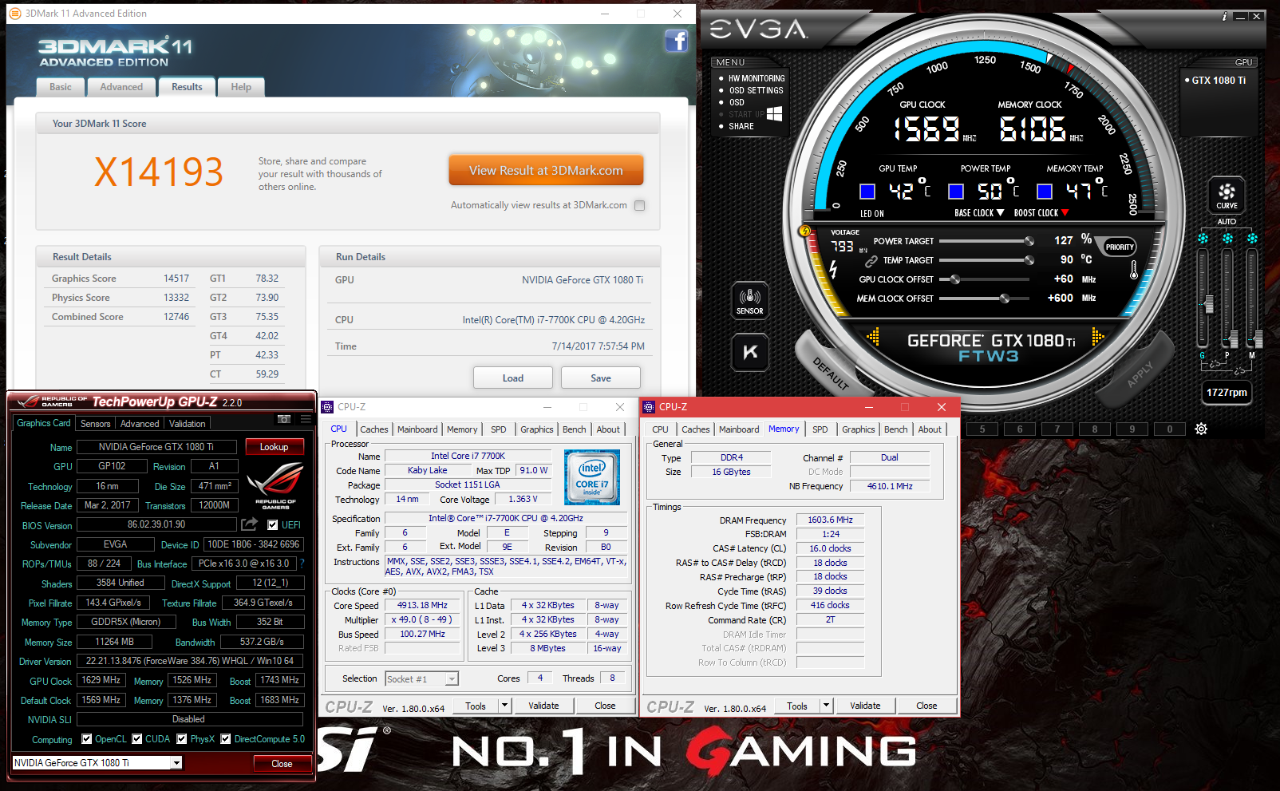The image size is (1280, 791).
Task: Open GPU selection dropdown in GPU-Z
Action: coord(176,763)
